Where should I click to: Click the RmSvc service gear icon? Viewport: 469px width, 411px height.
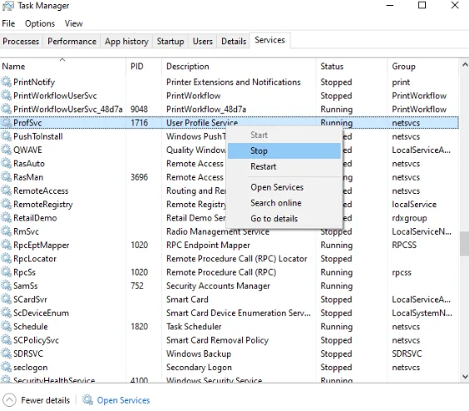7,231
